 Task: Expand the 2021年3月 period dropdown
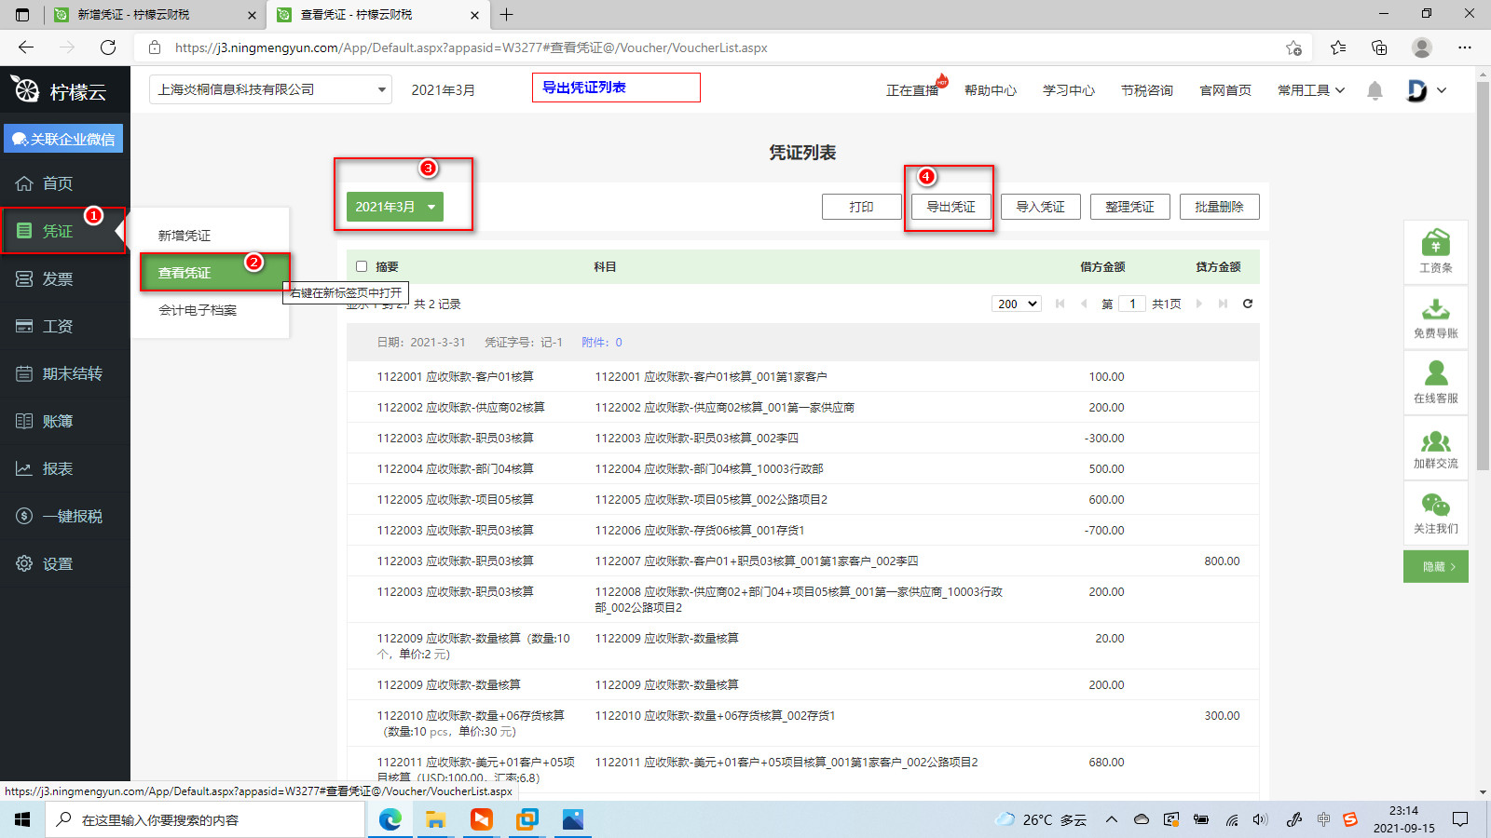[x=394, y=207]
